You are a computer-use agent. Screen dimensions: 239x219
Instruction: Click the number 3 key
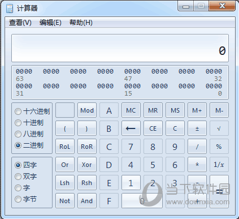coord(175,183)
